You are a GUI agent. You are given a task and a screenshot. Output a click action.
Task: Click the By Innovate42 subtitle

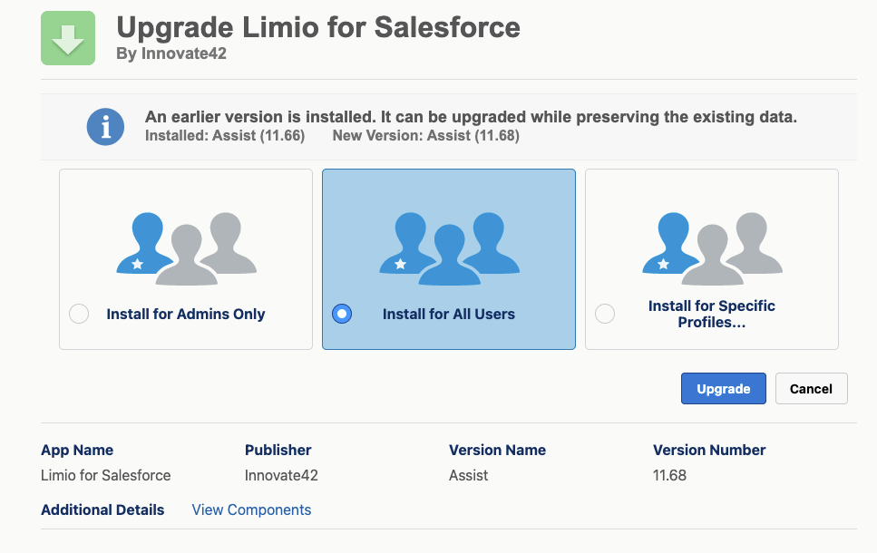(171, 53)
